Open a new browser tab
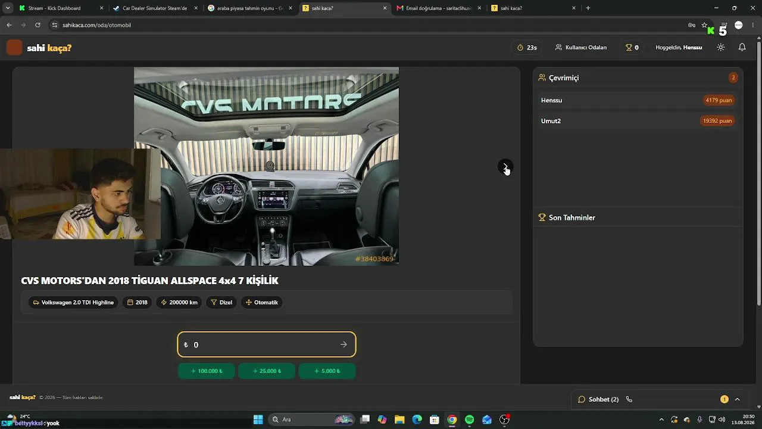Viewport: 762px width, 429px height. 588,8
